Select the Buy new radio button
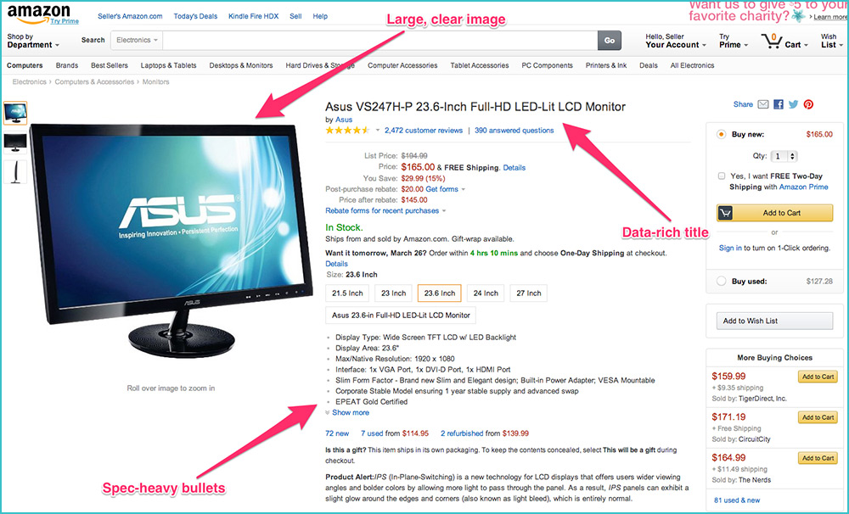Image resolution: width=849 pixels, height=514 pixels. click(x=721, y=134)
